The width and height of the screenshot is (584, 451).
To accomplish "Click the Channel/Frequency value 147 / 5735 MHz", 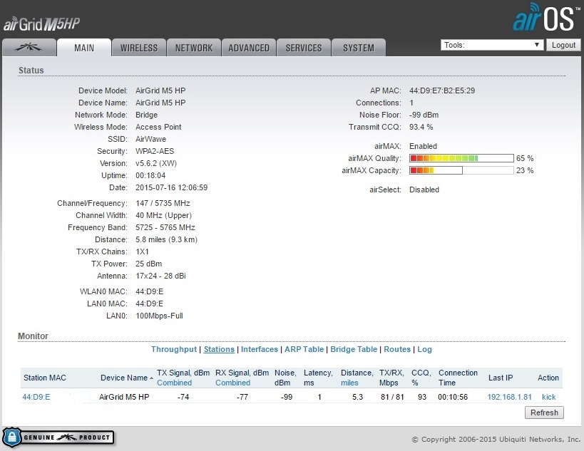I will [x=163, y=203].
